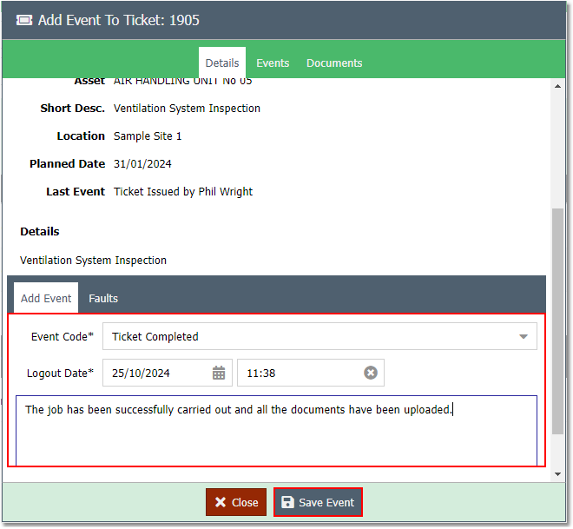Expand the Event Code dropdown arrow
The width and height of the screenshot is (573, 529).
(x=524, y=336)
